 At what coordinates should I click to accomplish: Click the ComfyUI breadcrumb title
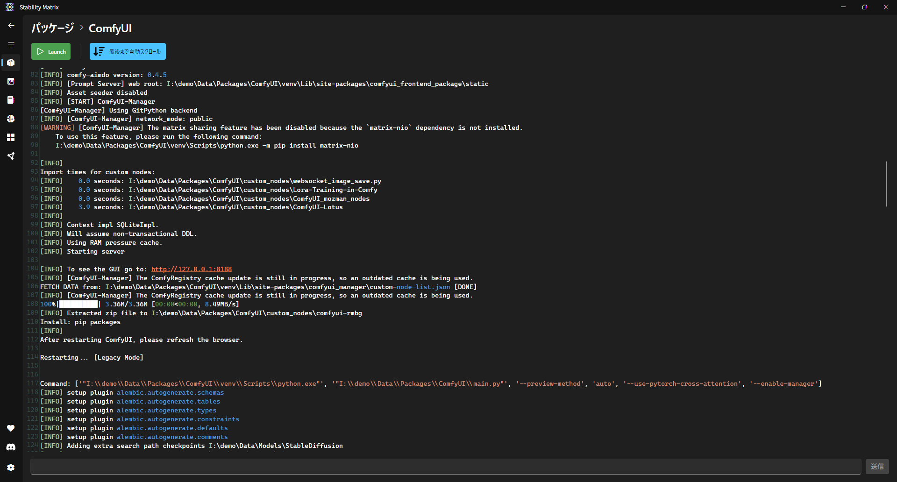110,28
